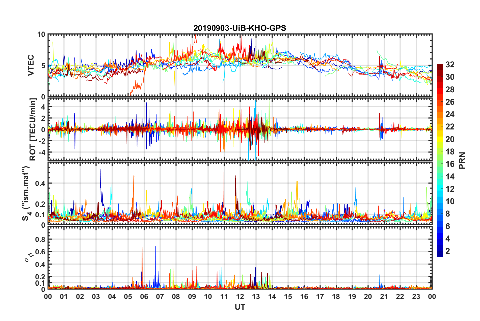Click the "17" hour label on the UT axis
Viewport: 480px width, 321px height.
point(320,297)
